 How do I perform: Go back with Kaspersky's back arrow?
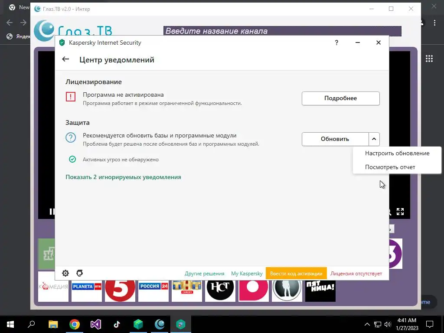[65, 59]
